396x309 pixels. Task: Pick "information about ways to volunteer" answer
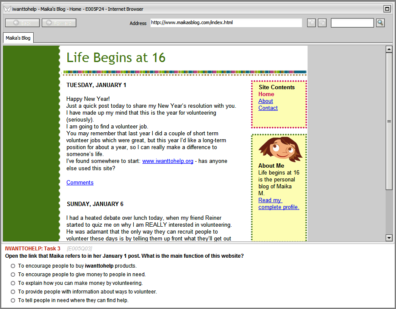[x=13, y=292]
